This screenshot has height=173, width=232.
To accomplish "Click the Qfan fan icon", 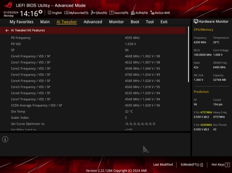I will click(93, 13).
